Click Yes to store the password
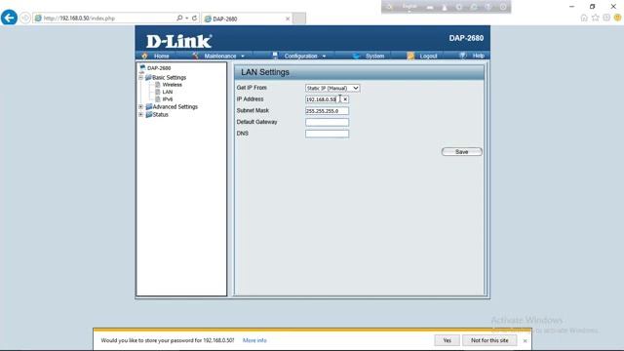 tap(447, 340)
